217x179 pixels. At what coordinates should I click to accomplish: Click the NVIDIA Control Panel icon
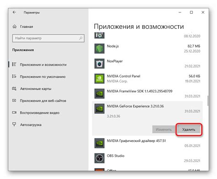pyautogui.click(x=99, y=79)
